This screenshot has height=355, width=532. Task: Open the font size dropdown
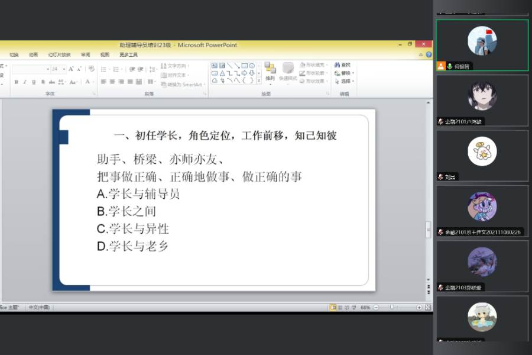pos(64,69)
